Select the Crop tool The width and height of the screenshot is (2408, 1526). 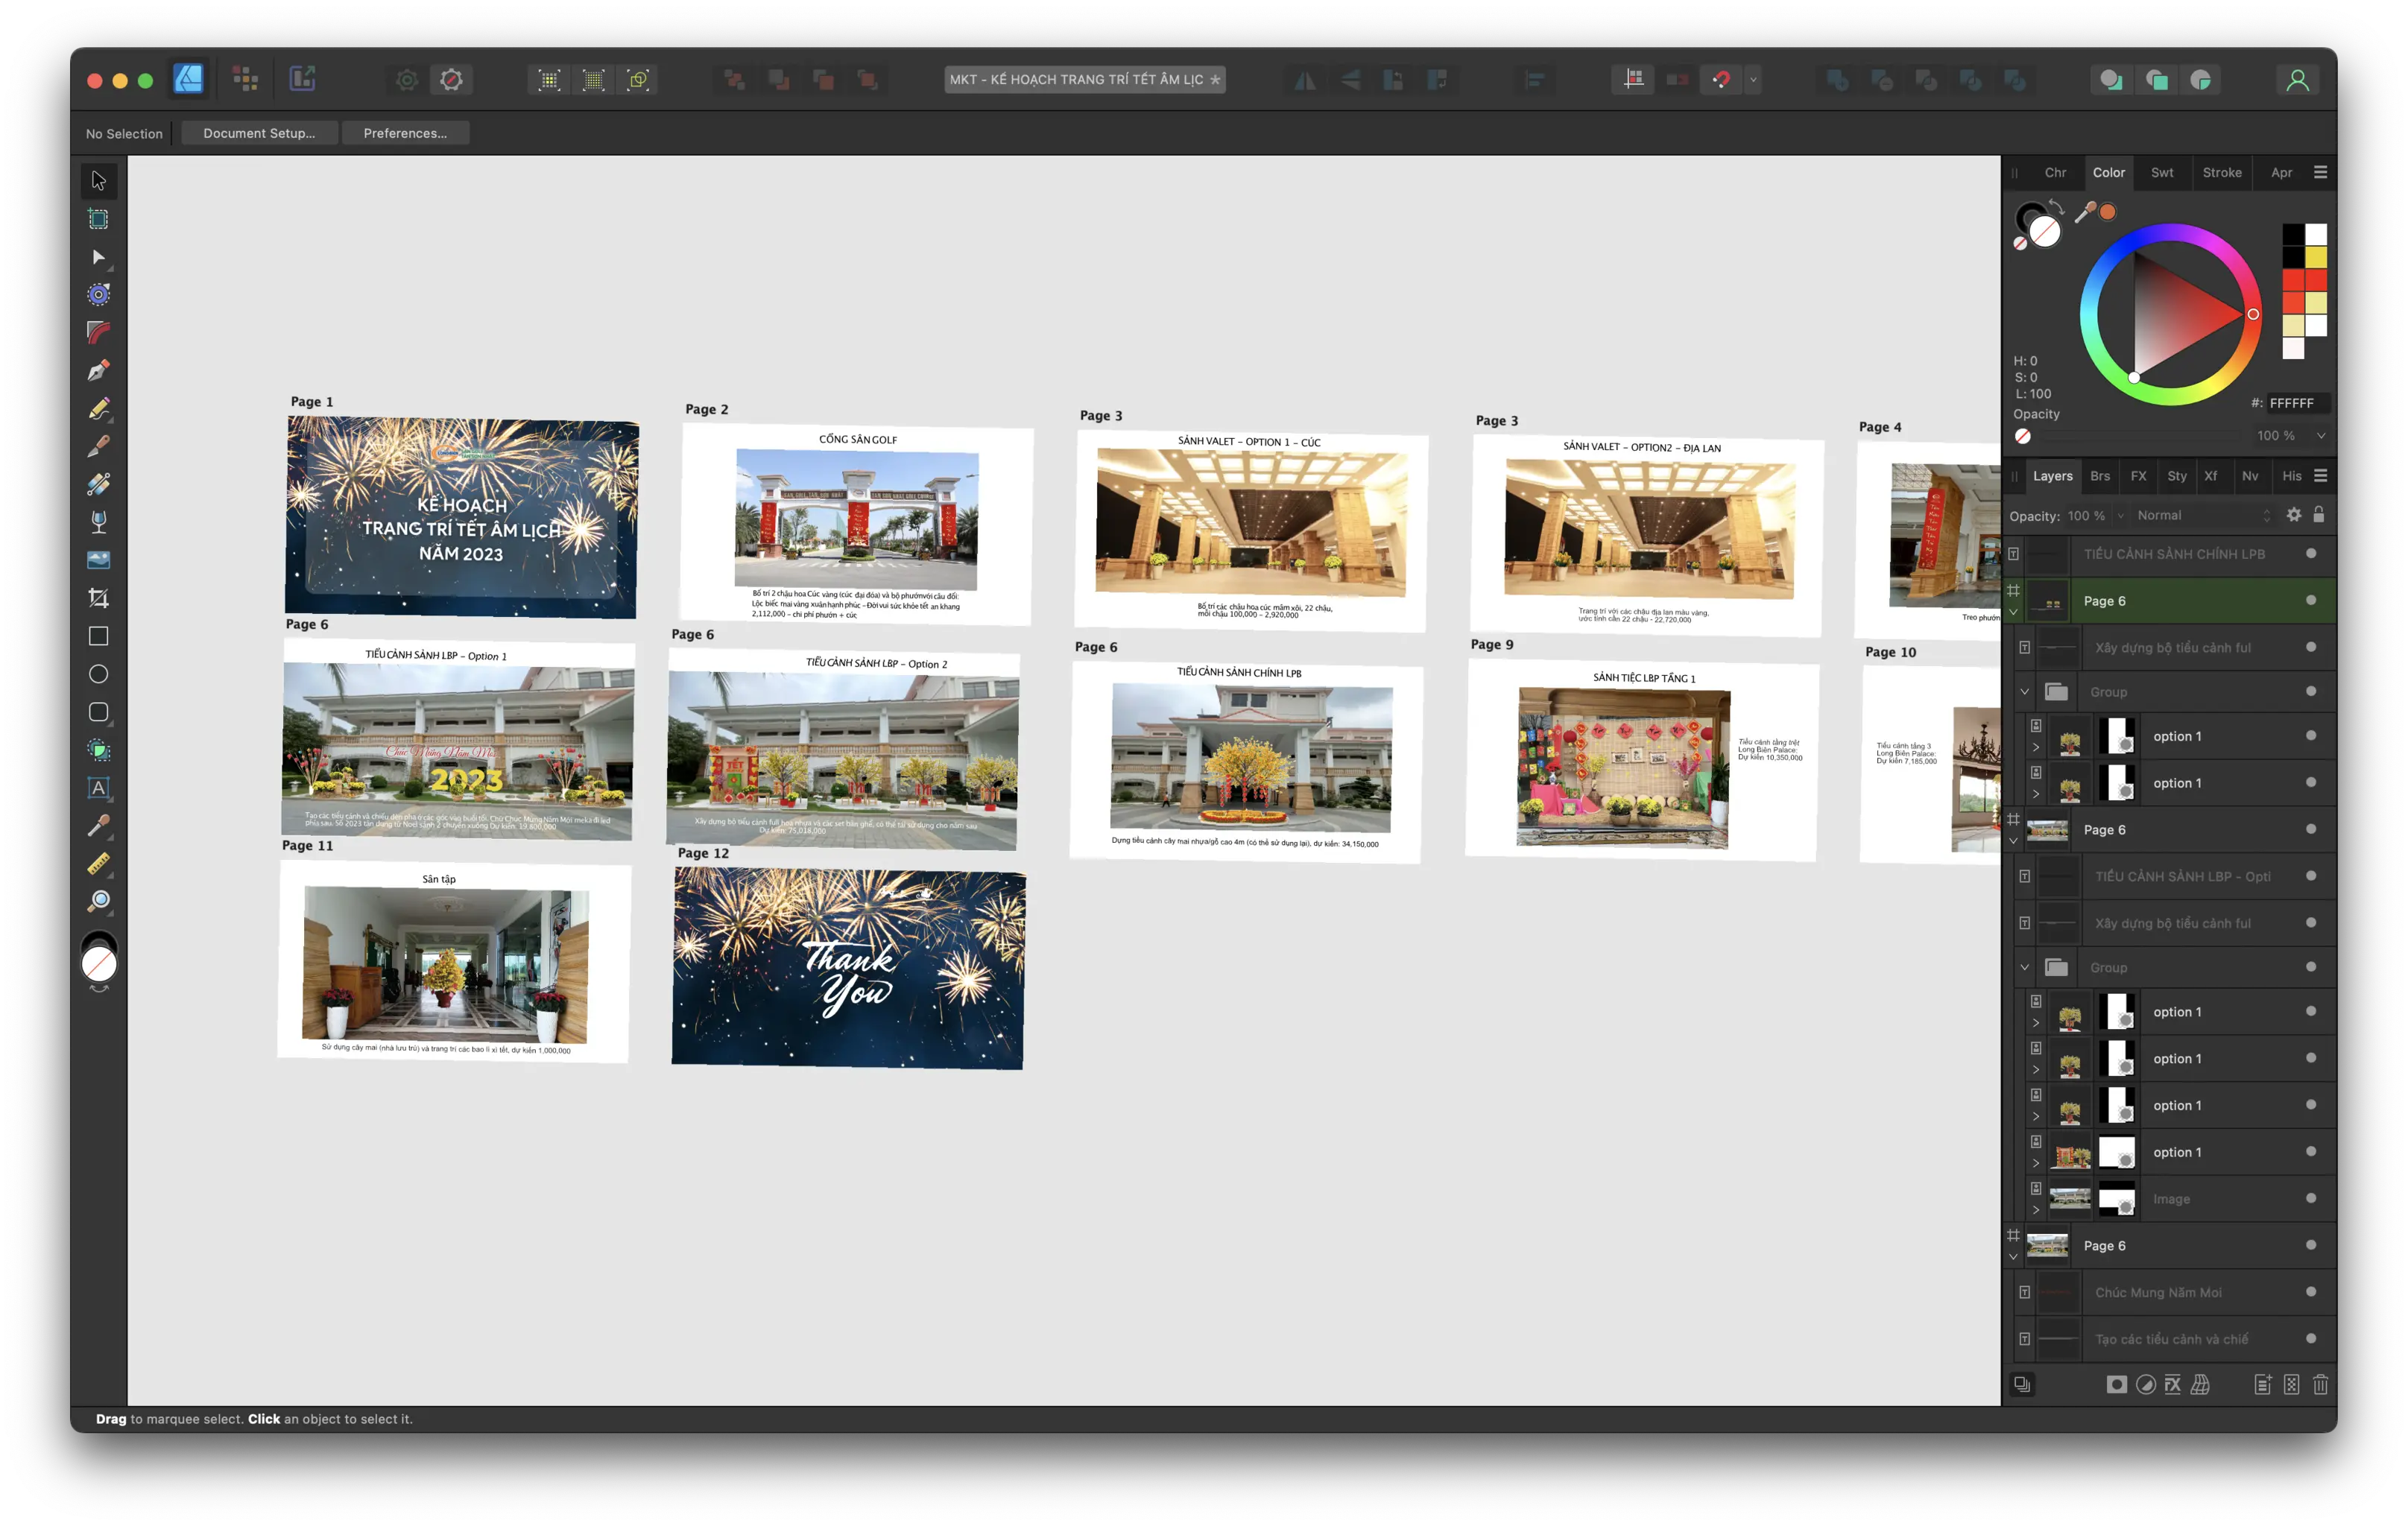point(98,598)
